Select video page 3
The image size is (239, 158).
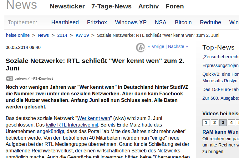[x=223, y=122]
